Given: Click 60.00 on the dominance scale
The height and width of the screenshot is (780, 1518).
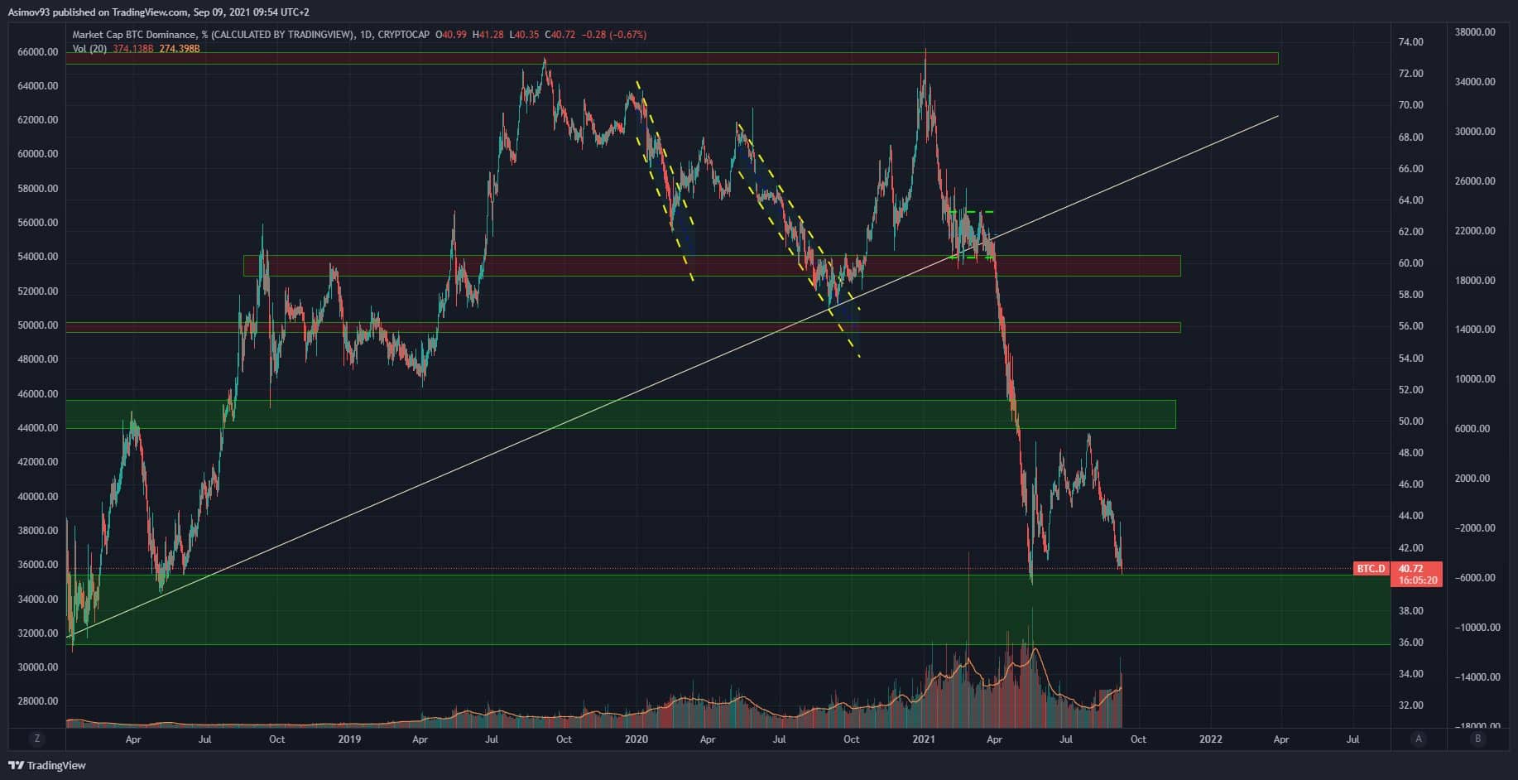Looking at the screenshot, I should click(1410, 263).
